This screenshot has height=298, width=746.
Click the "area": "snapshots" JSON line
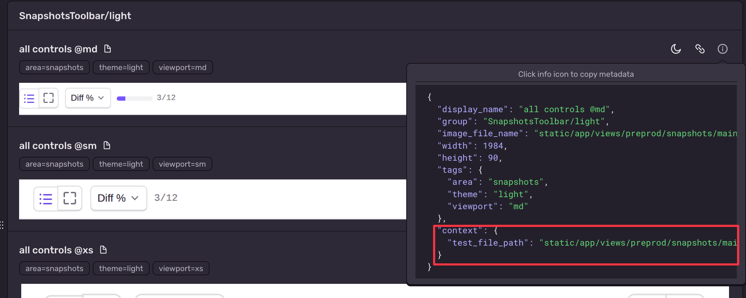pyautogui.click(x=498, y=182)
